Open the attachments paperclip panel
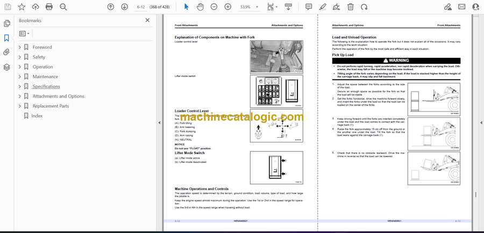Screen dimensions: 484x233 click(x=6, y=52)
